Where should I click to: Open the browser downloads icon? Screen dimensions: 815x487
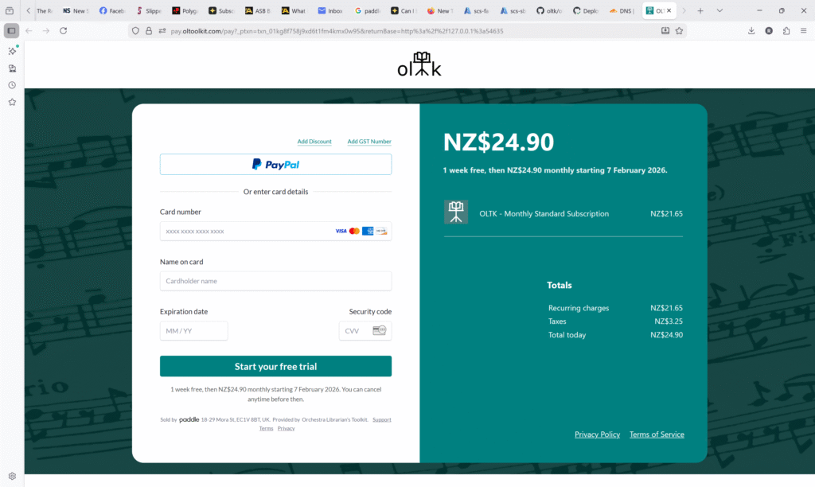pyautogui.click(x=751, y=31)
